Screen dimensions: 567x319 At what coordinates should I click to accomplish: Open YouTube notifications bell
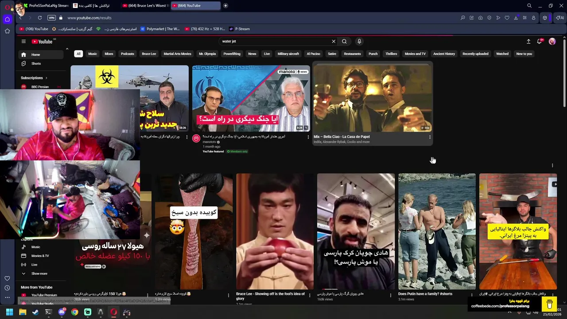click(540, 41)
